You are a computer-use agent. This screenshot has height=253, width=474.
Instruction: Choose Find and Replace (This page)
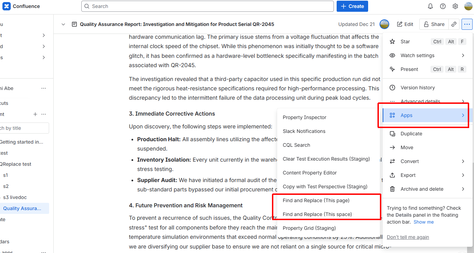tap(316, 200)
